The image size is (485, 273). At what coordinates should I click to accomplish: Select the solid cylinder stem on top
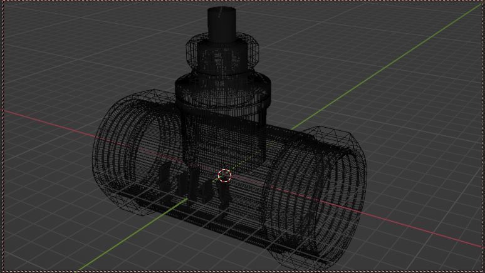point(221,24)
